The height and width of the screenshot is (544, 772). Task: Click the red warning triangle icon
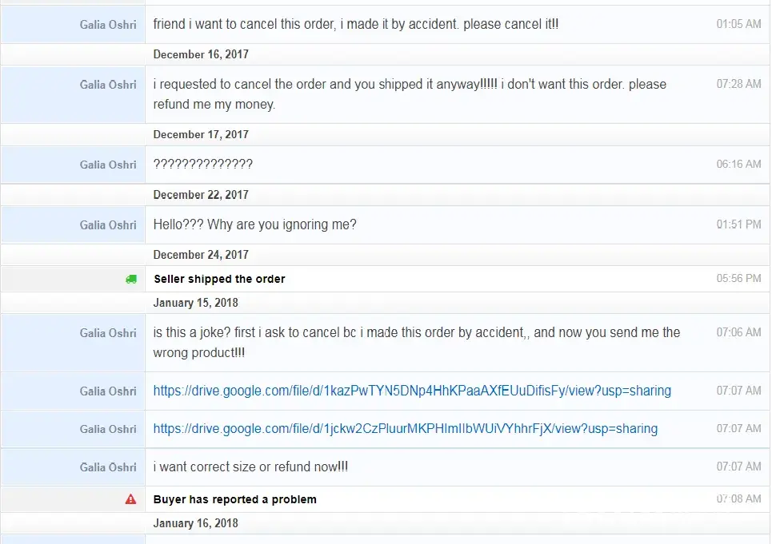pyautogui.click(x=131, y=499)
